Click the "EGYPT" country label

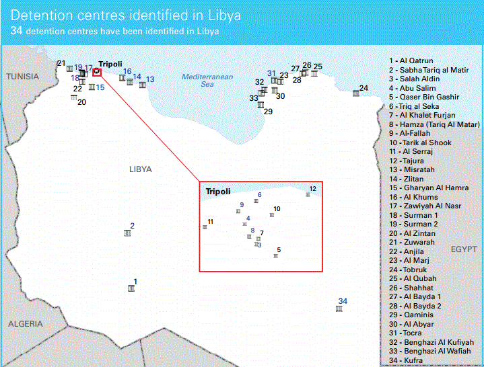(x=463, y=249)
